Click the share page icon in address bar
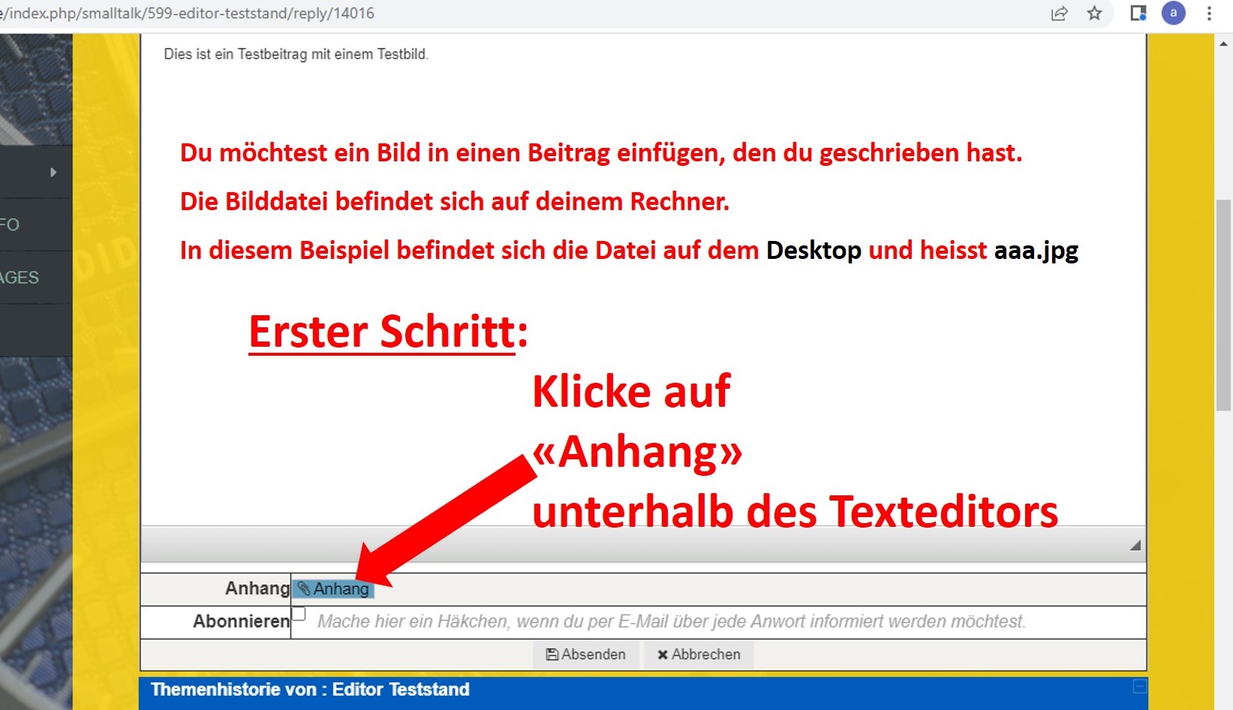The width and height of the screenshot is (1233, 710). point(1059,14)
